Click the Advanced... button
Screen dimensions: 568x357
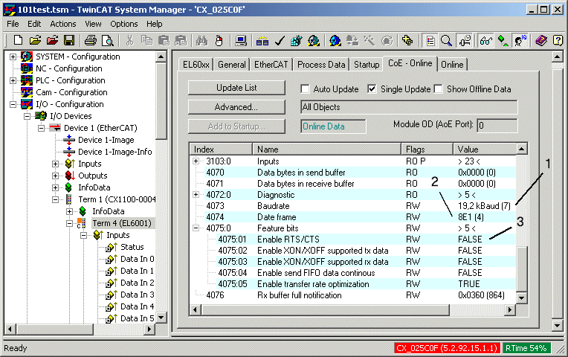[236, 107]
